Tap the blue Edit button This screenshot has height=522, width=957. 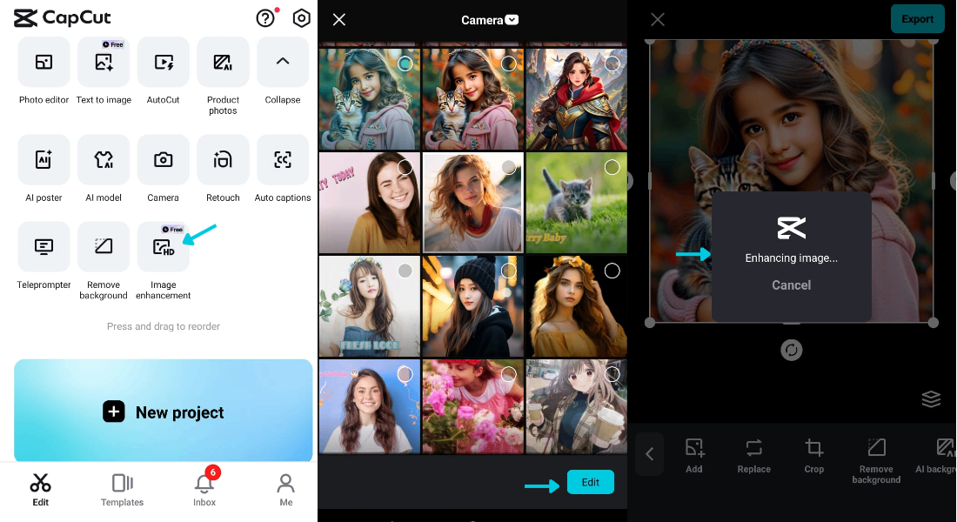[590, 482]
